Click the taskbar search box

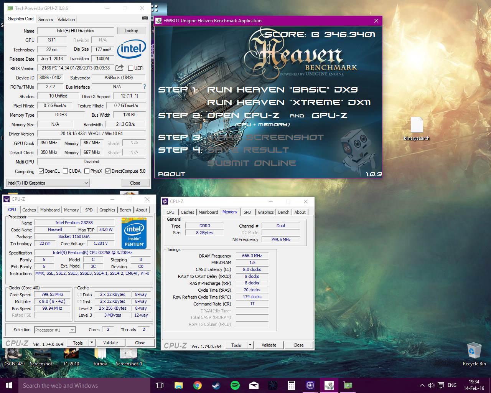pyautogui.click(x=84, y=385)
